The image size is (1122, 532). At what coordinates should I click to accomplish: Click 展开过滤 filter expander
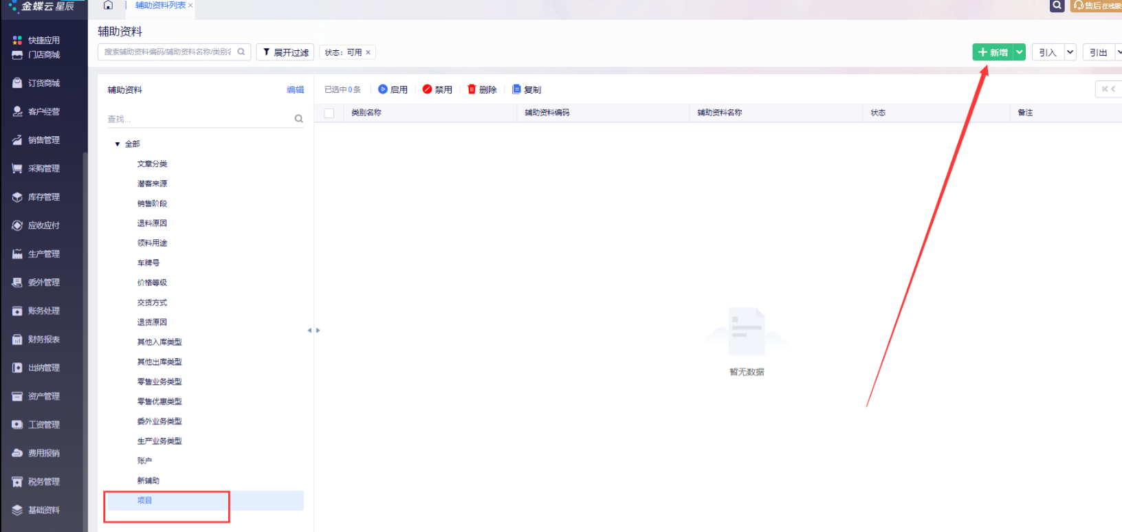(285, 52)
